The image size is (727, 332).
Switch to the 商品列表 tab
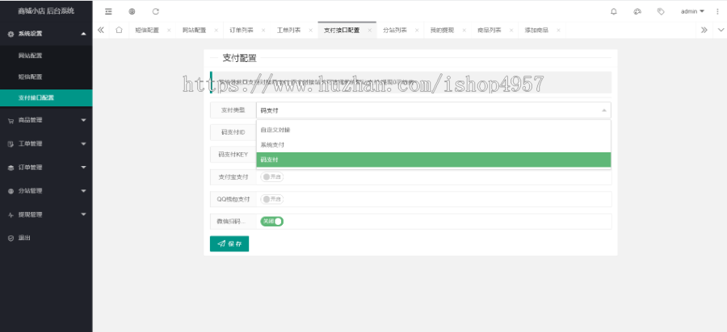coord(490,31)
